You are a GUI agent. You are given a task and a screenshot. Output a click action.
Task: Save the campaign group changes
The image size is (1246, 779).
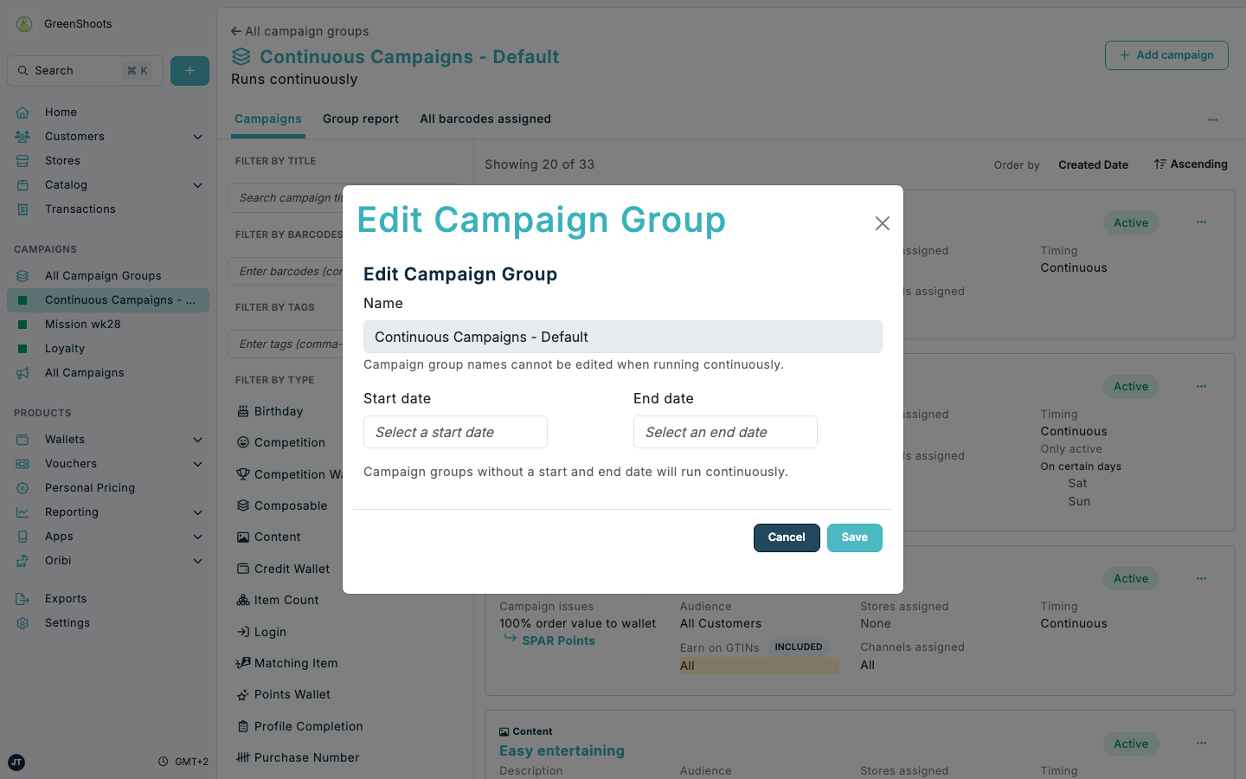click(854, 538)
